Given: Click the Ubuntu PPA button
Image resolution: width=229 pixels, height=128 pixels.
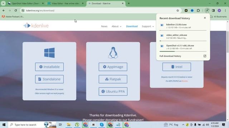Looking at the screenshot, I should click(x=113, y=91).
